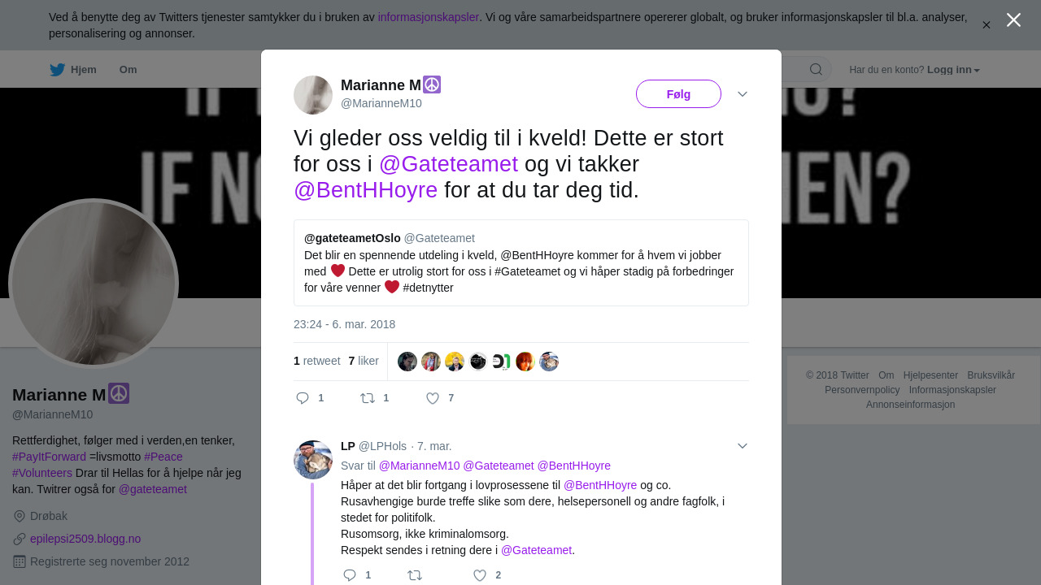Click the Twitter bird Hjem icon

point(57,70)
